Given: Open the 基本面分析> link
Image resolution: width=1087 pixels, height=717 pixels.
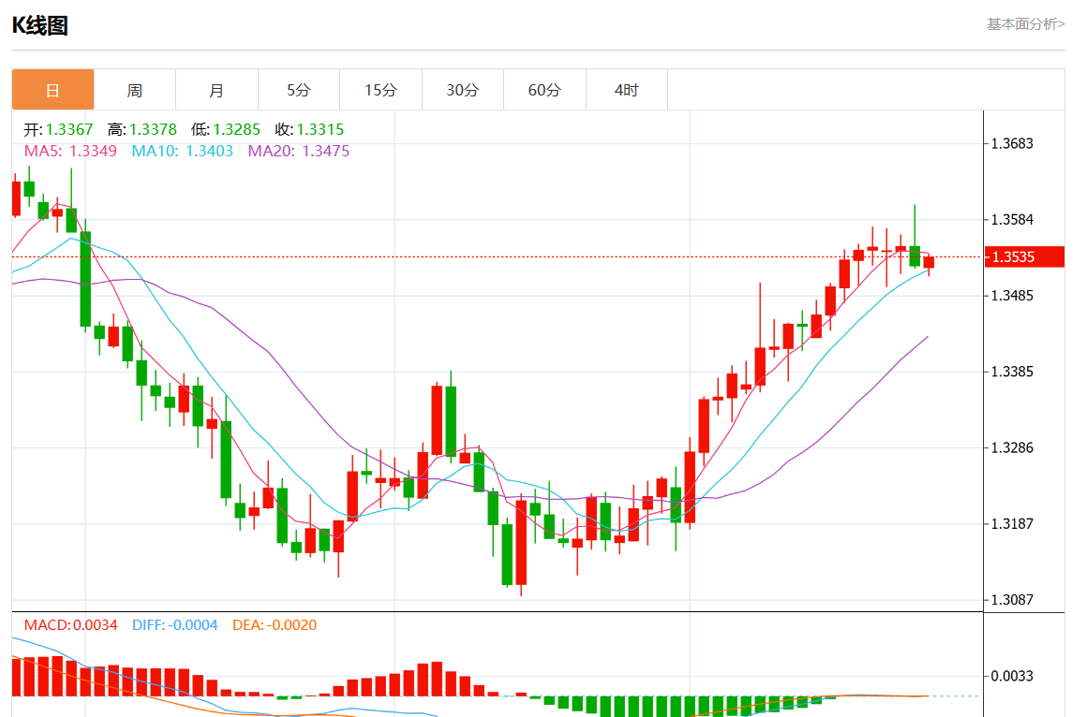Looking at the screenshot, I should click(x=1025, y=24).
